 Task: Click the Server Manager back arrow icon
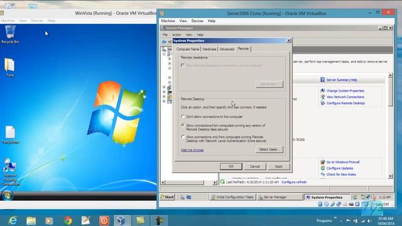[164, 42]
